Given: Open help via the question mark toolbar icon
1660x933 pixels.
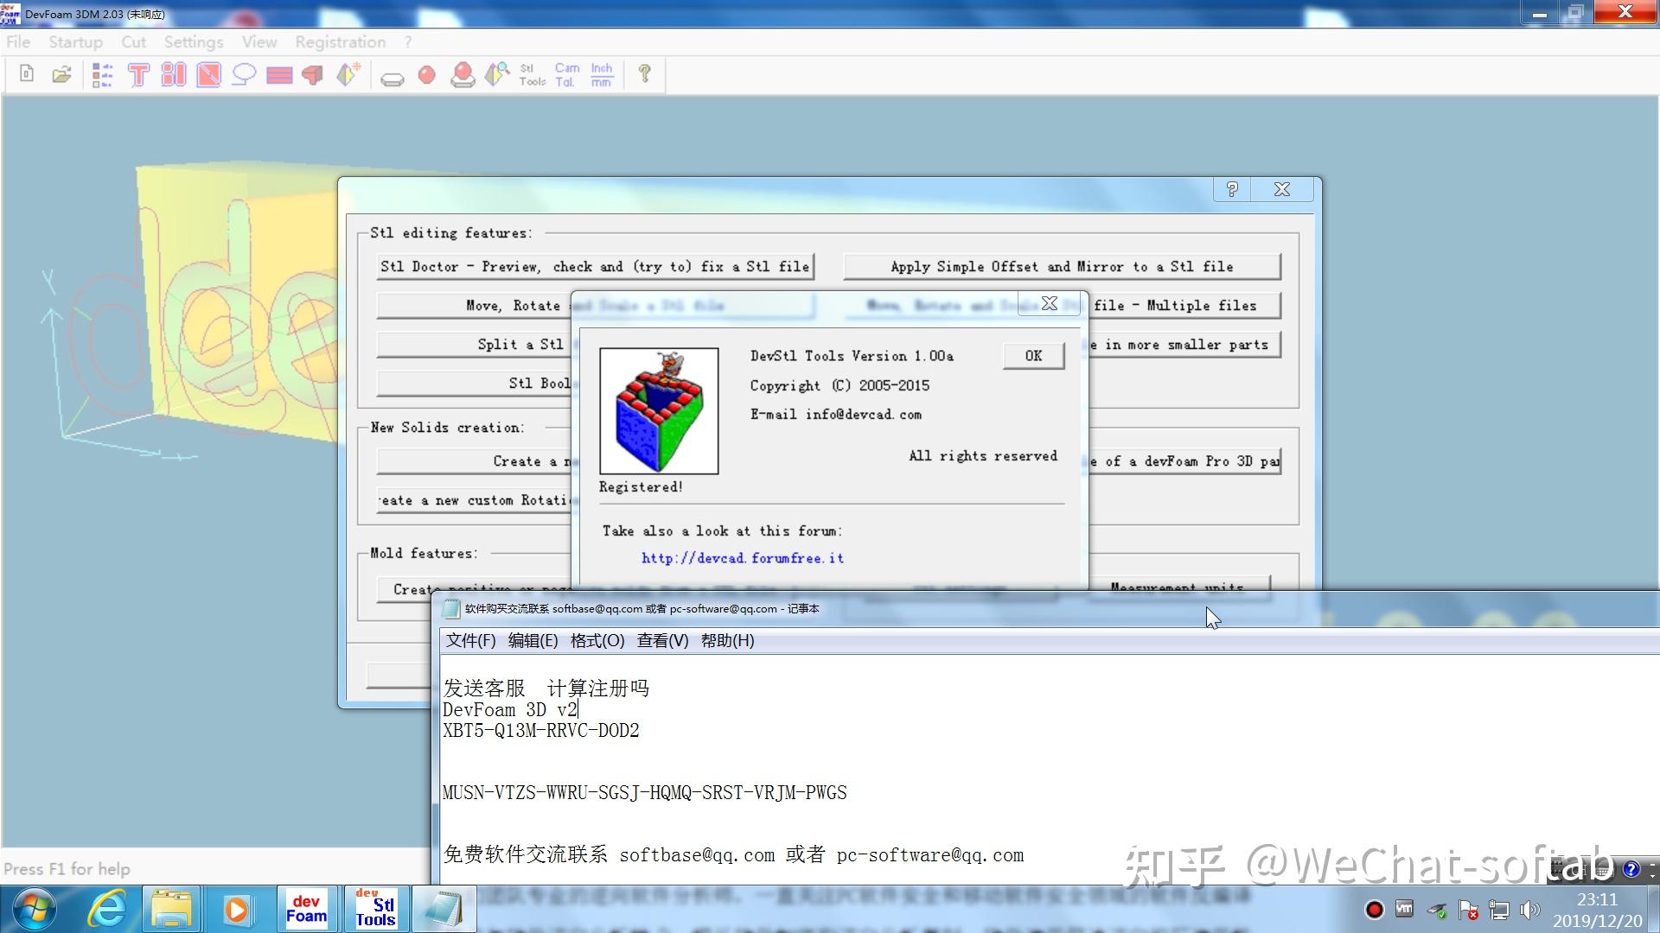Looking at the screenshot, I should pyautogui.click(x=643, y=74).
